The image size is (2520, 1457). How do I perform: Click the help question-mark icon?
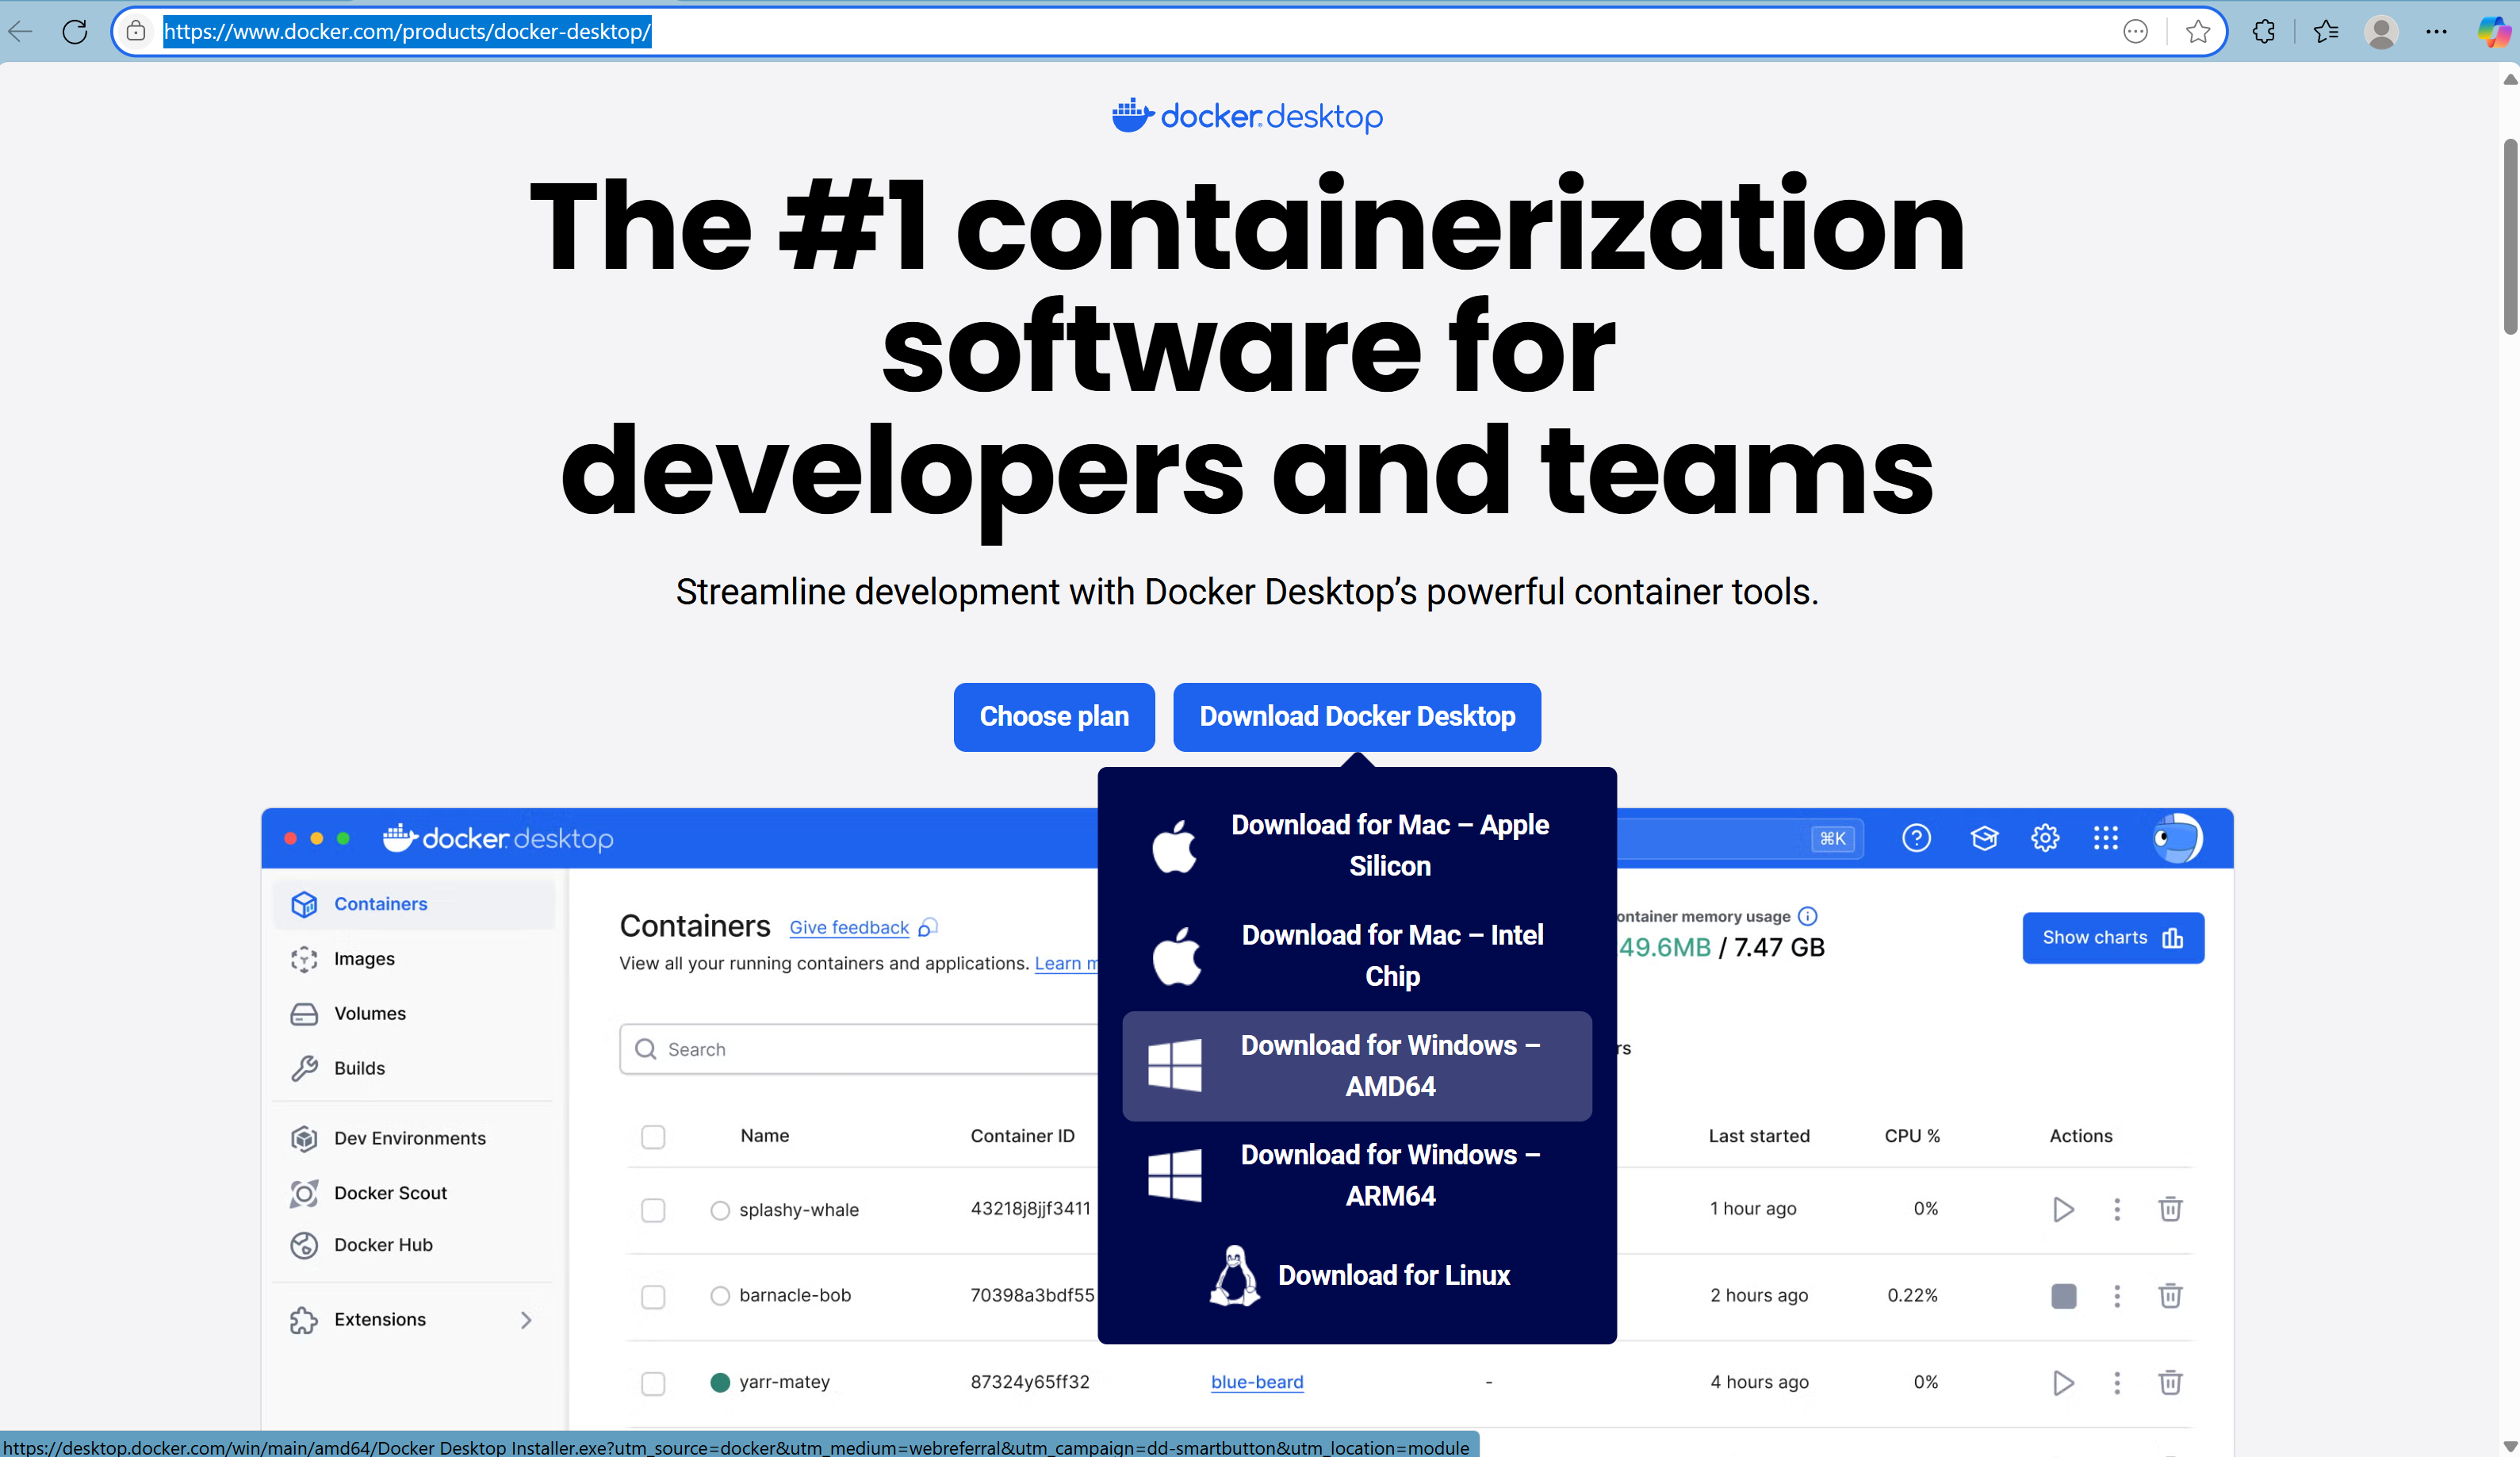click(x=1917, y=838)
